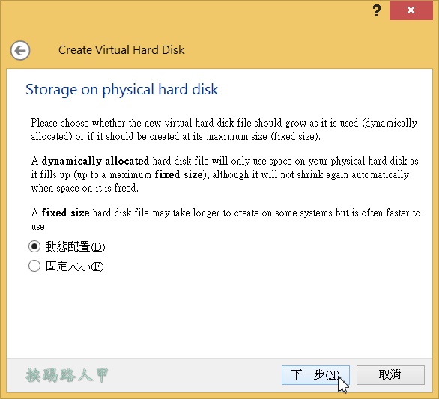This screenshot has height=399, width=439.
Task: Click the 'when space on it is freed' line
Action: [85, 188]
